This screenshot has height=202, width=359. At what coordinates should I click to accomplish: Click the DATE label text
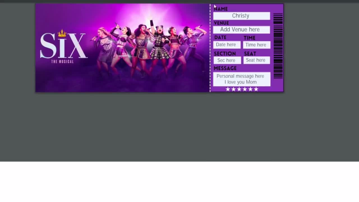[x=220, y=37]
